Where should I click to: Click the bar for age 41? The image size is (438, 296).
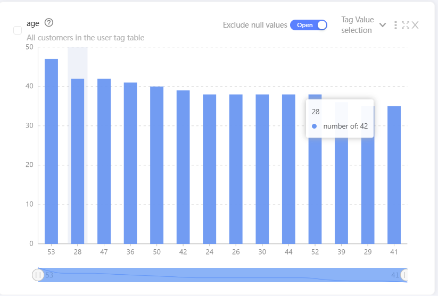tap(394, 175)
